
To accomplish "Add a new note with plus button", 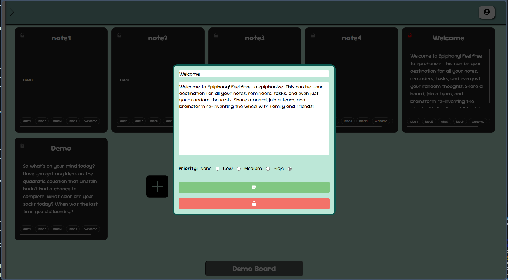I will point(157,186).
